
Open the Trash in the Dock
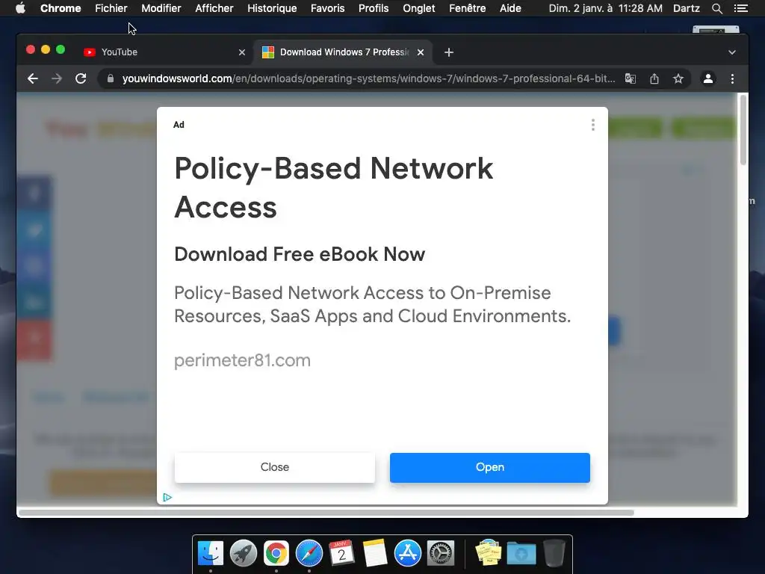coord(554,553)
